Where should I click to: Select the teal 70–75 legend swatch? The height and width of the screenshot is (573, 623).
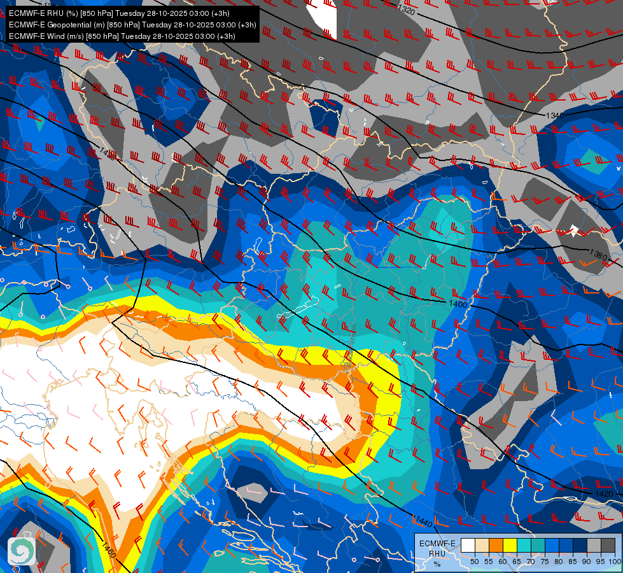pos(538,545)
